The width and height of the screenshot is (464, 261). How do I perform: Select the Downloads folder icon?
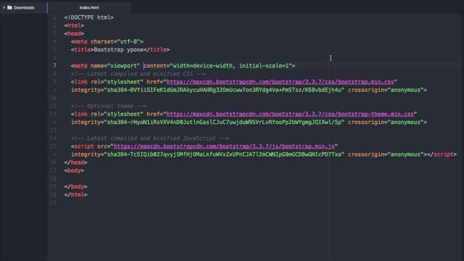tap(9, 7)
